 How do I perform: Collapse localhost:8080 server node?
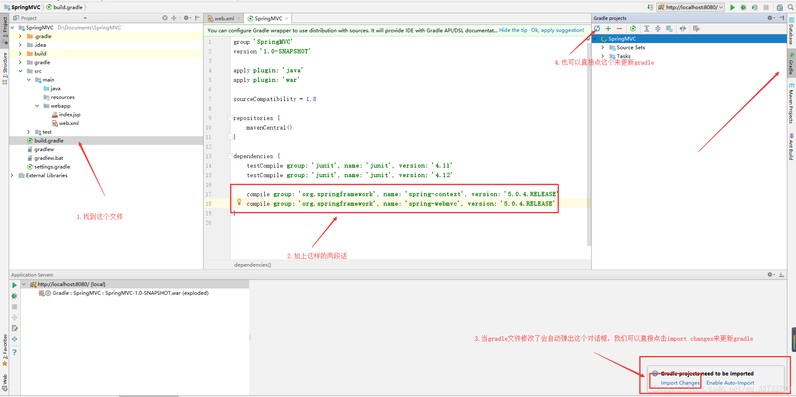24,284
